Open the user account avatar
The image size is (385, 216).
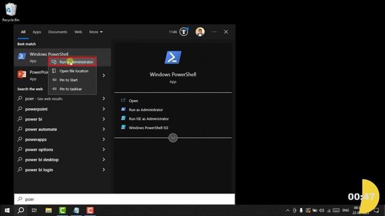[200, 32]
